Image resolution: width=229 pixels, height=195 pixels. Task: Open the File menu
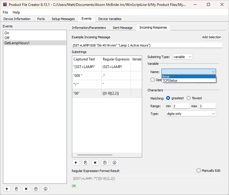click(x=6, y=12)
